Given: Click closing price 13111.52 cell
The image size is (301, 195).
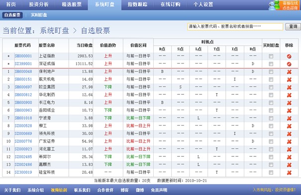Looking at the screenshot, I should [84, 64].
